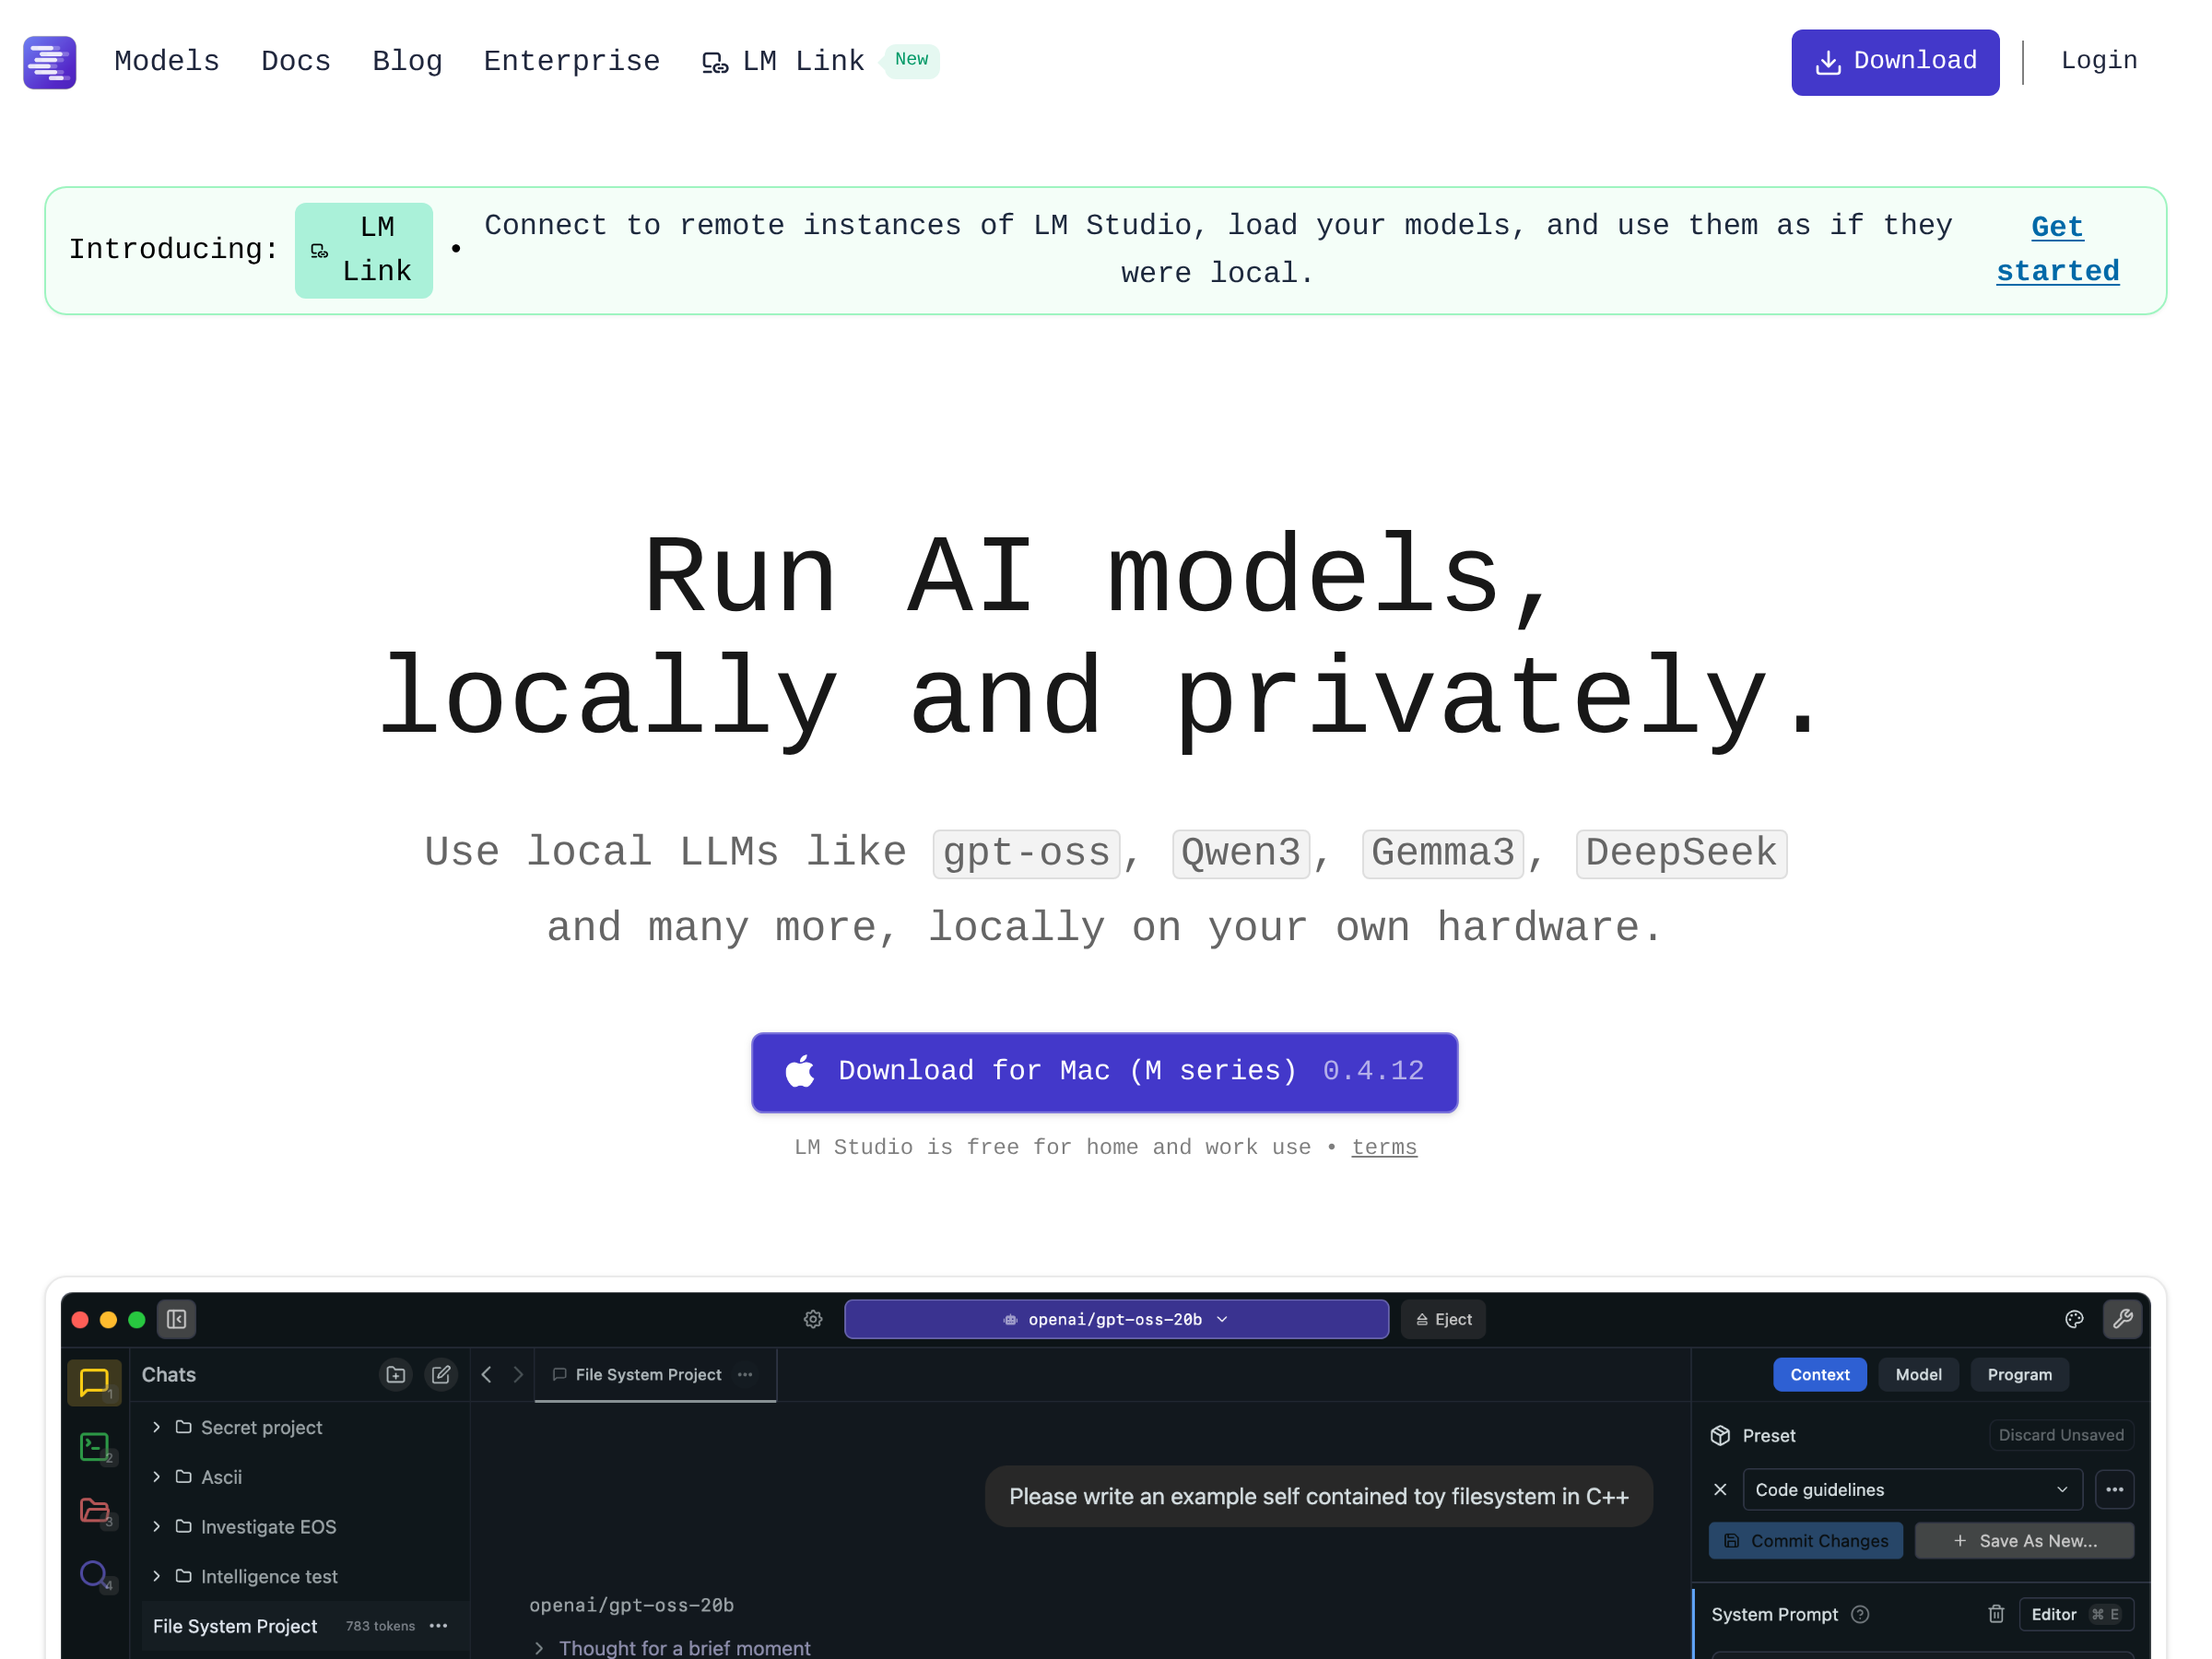Open the System Prompt Editor button
This screenshot has width=2212, height=1659.
point(2076,1615)
